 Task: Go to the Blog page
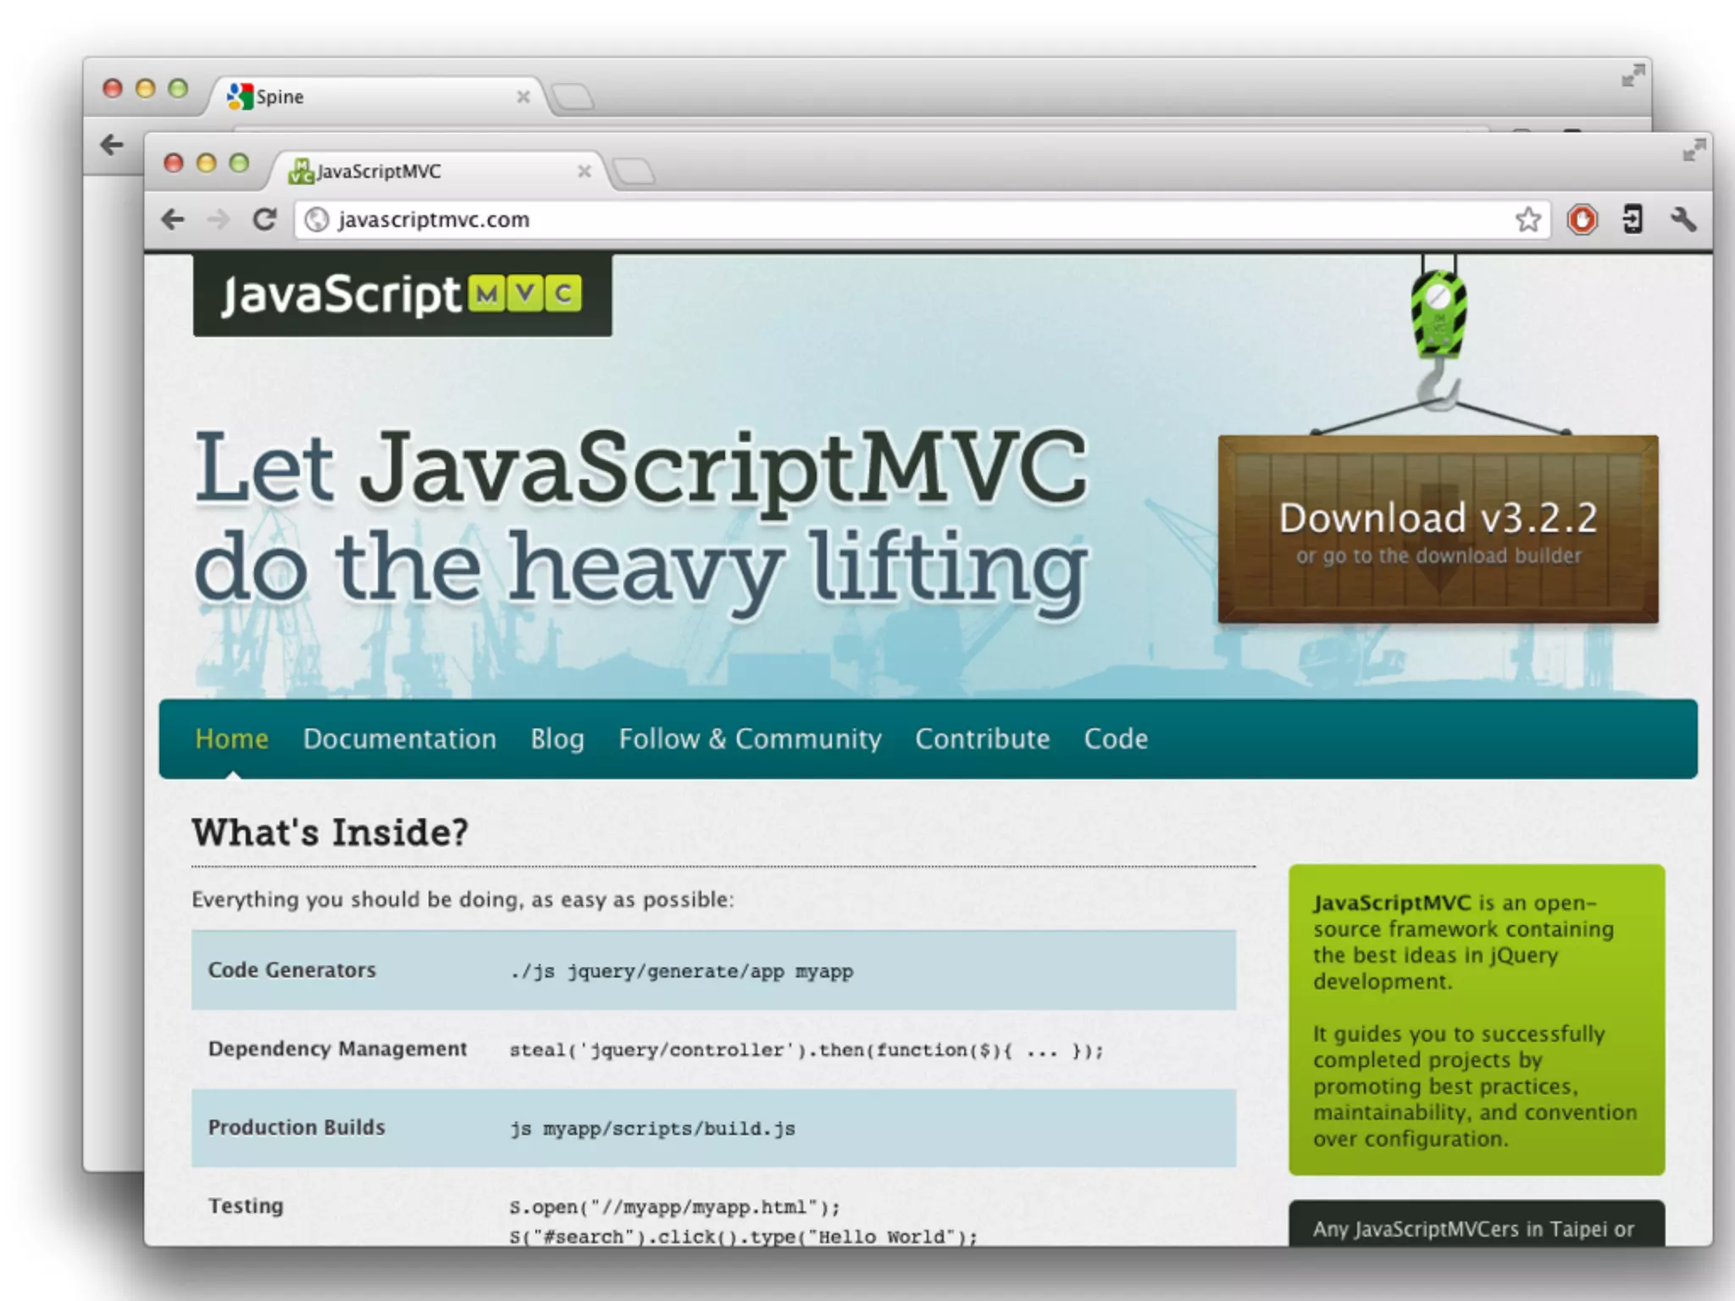(557, 739)
